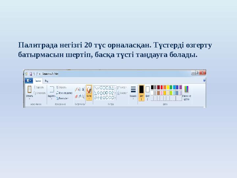This screenshot has width=237, height=178.
Task: Open the Заливка fill dropdown
Action: click(x=122, y=93)
